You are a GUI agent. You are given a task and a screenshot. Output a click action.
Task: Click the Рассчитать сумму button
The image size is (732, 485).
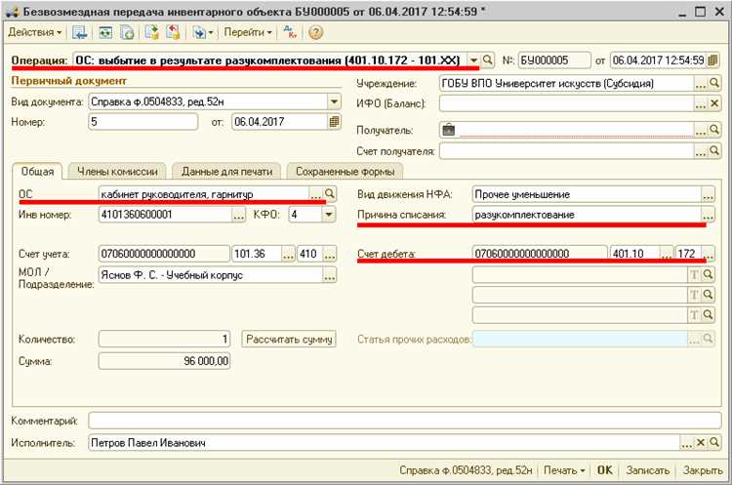pyautogui.click(x=289, y=339)
